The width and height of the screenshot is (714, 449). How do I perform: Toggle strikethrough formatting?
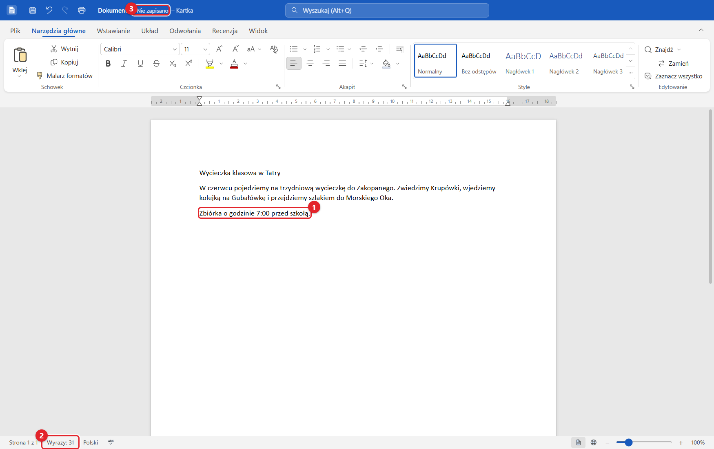coord(156,64)
